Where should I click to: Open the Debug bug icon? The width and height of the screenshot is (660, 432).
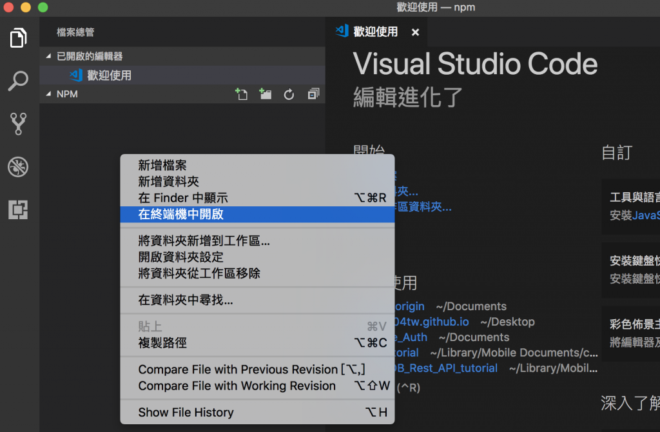pyautogui.click(x=18, y=167)
